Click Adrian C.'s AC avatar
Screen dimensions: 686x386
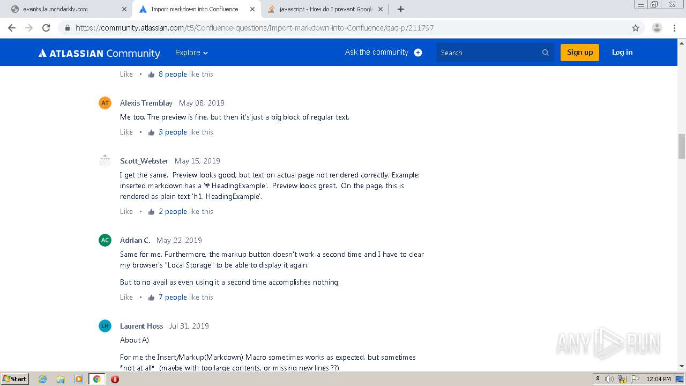pyautogui.click(x=105, y=240)
